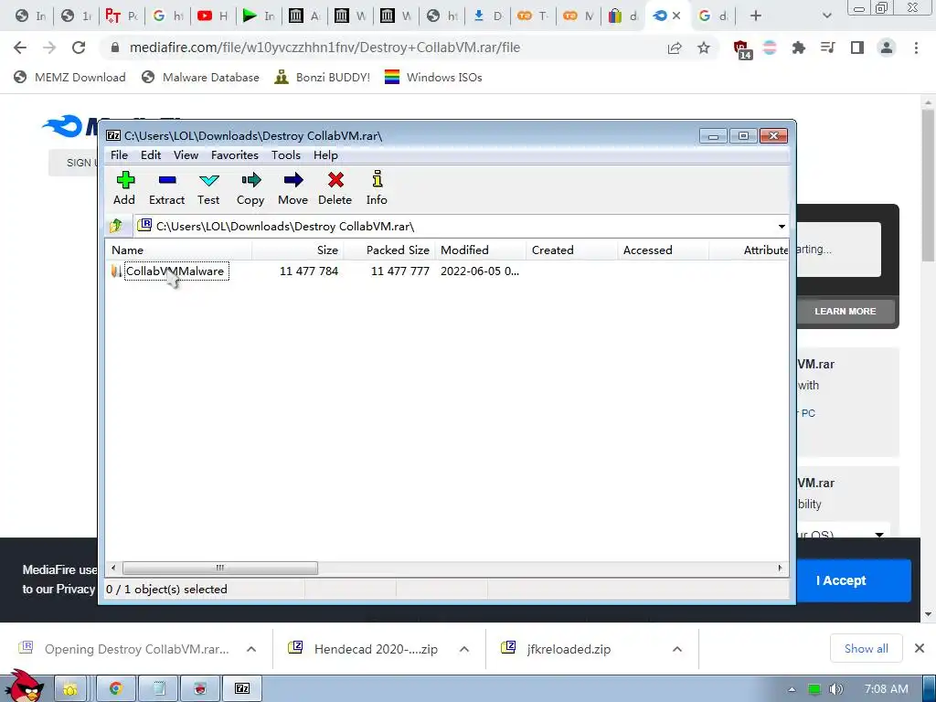936x702 pixels.
Task: Click the red Delete icon
Action: pos(335,188)
